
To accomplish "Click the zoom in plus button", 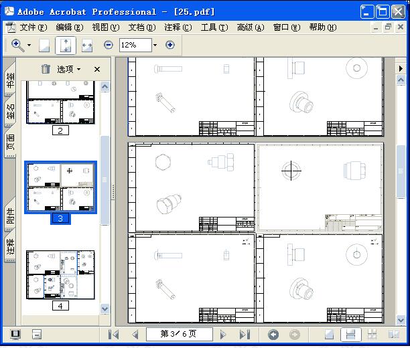I will (x=170, y=45).
